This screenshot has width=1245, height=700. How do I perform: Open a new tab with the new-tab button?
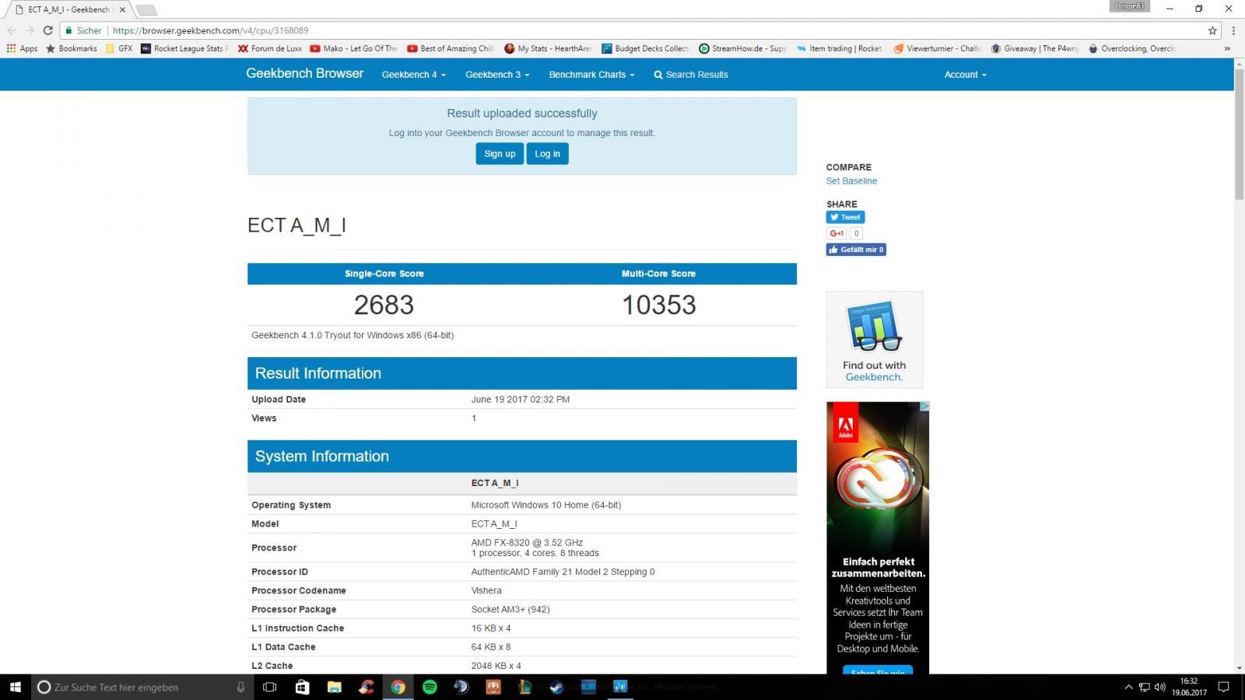(x=146, y=10)
